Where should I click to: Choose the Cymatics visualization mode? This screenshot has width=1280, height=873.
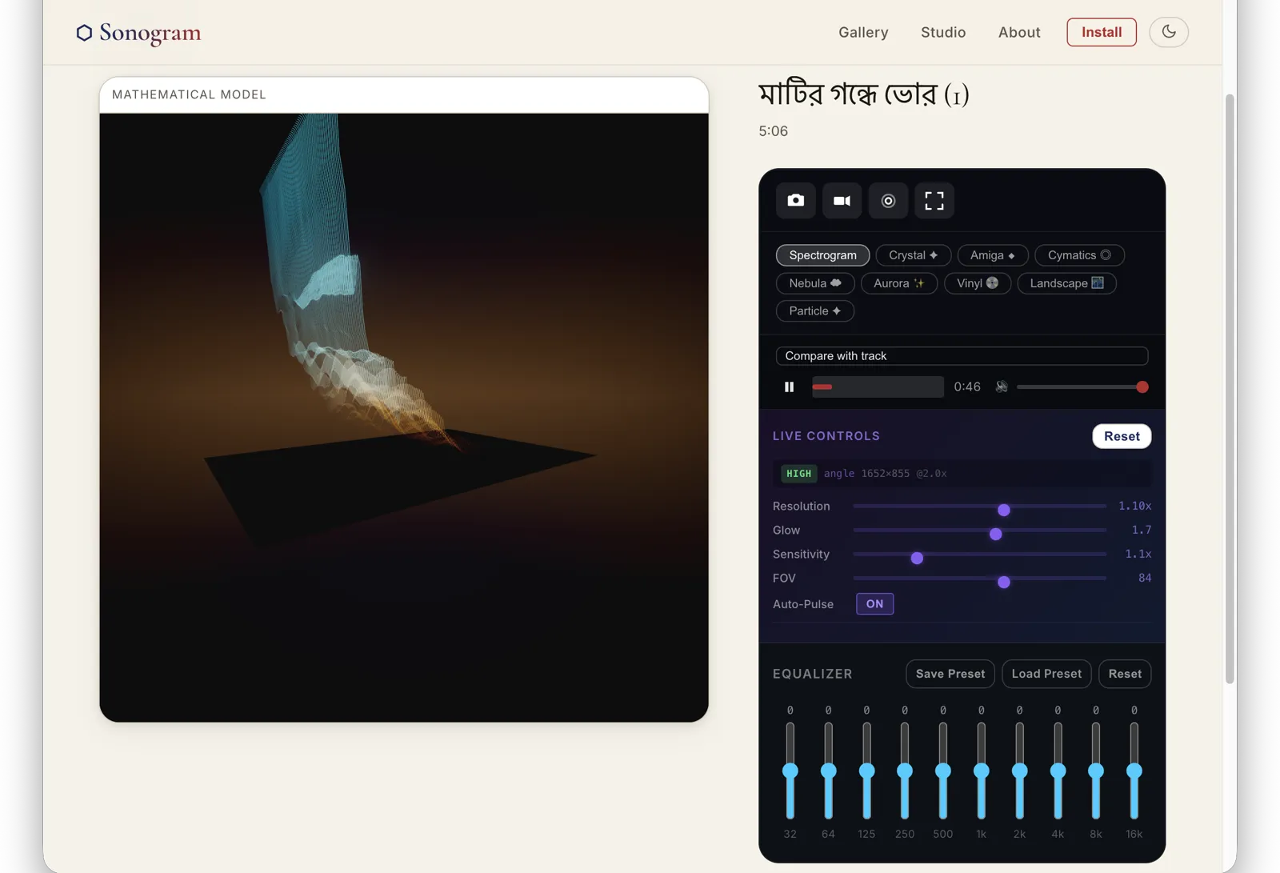(1079, 255)
